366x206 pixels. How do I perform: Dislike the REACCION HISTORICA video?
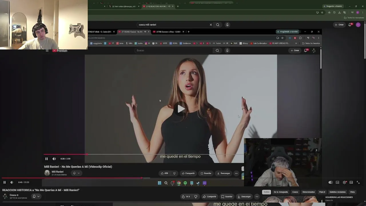pos(196,197)
